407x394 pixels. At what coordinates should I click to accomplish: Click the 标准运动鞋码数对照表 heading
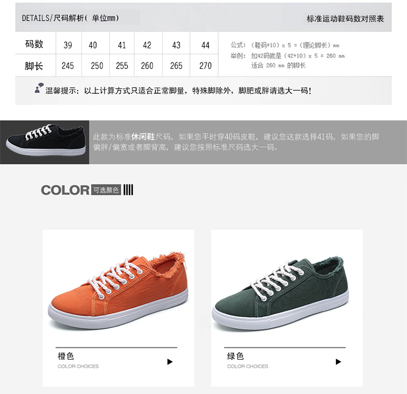pos(345,18)
